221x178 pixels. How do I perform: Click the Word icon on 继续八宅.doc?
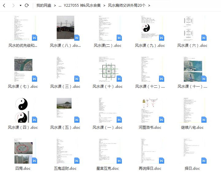204,120
